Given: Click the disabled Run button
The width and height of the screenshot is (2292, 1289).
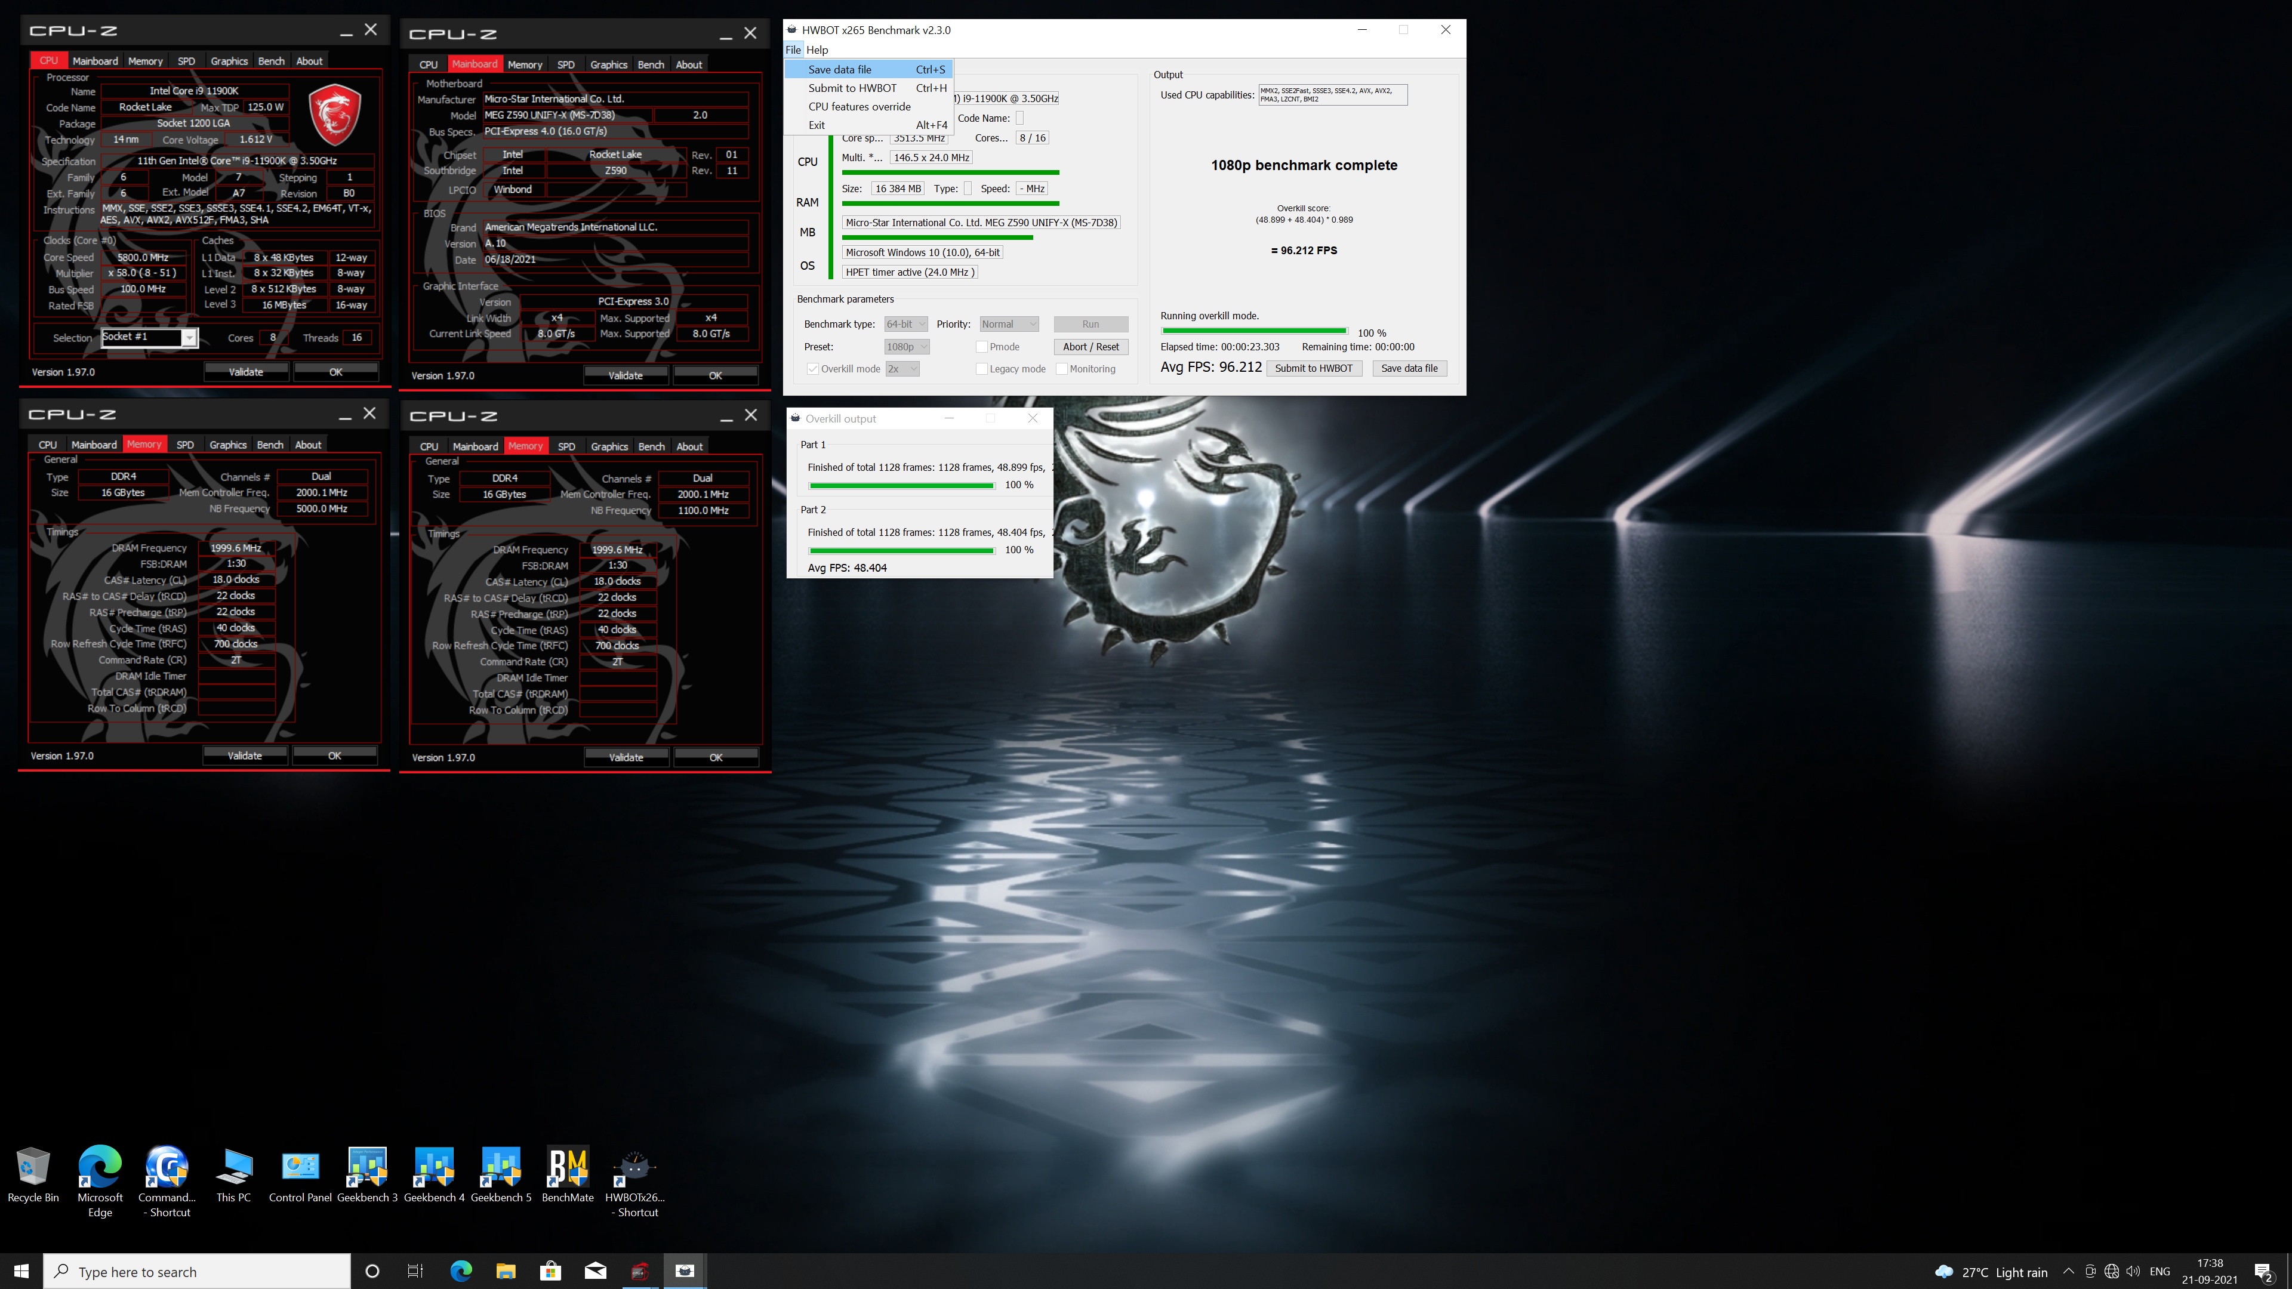Looking at the screenshot, I should click(x=1091, y=325).
